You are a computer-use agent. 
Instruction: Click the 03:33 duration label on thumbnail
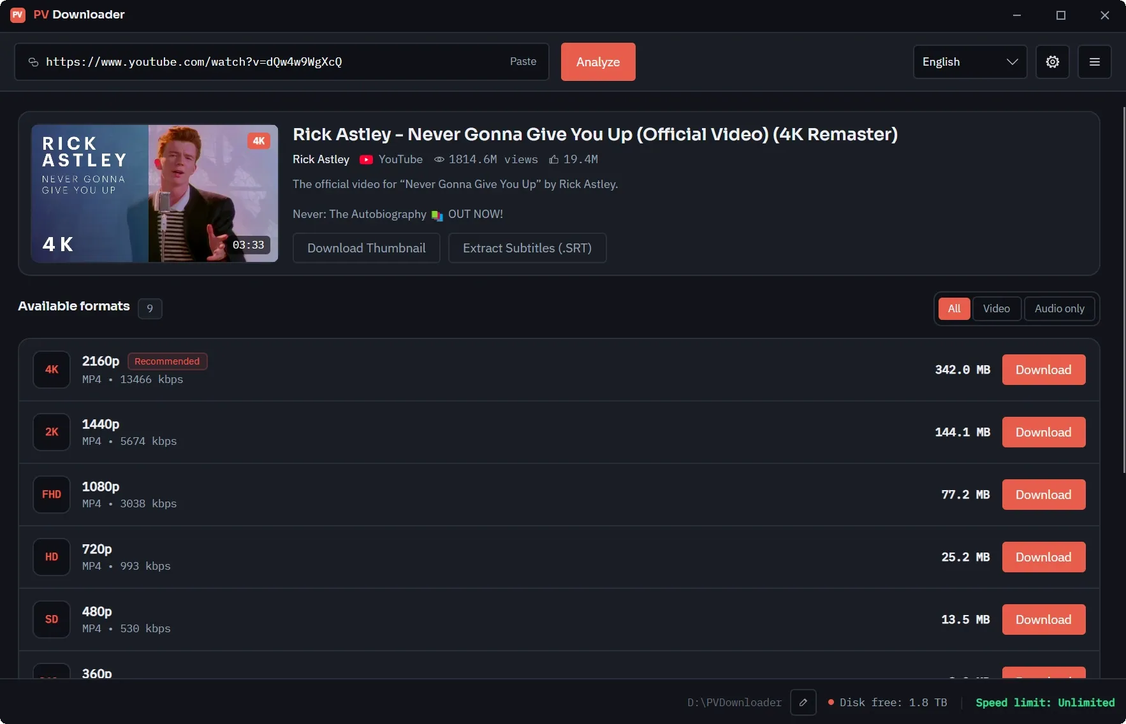click(248, 245)
